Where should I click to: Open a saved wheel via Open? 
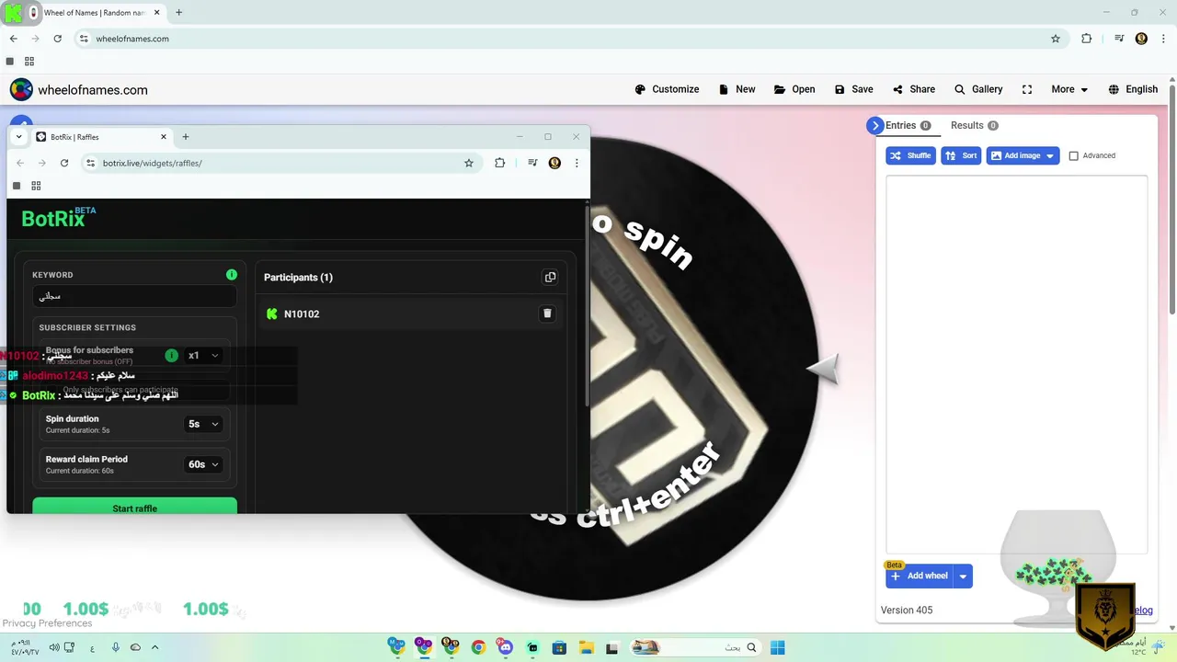coord(794,89)
